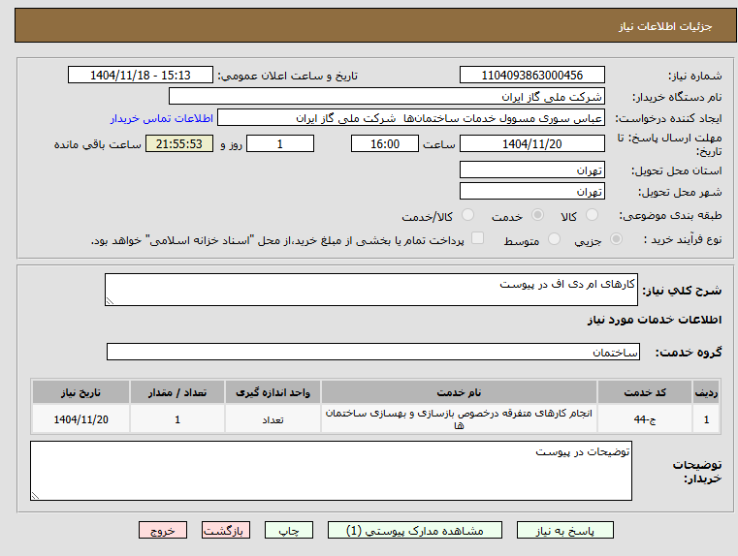Viewport: 738px width, 556px height.
Task: Click the واحد اندازه گیری column header
Action: coord(273,392)
